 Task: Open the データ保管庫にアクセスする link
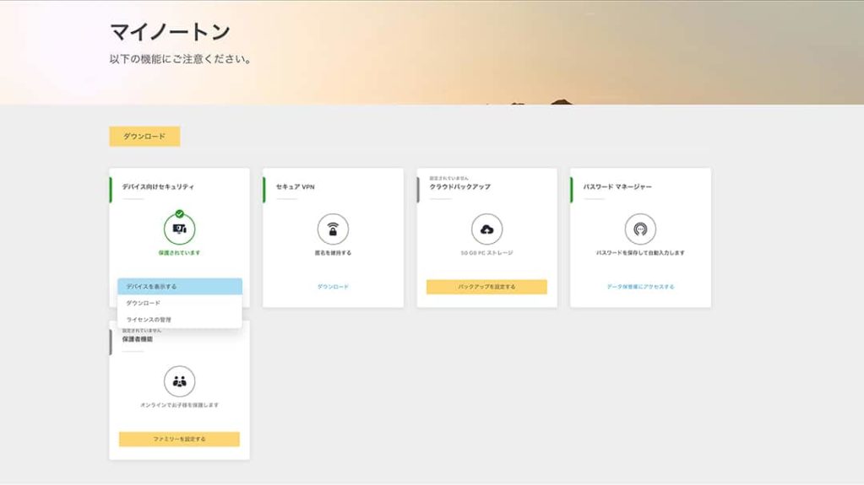pyautogui.click(x=640, y=286)
